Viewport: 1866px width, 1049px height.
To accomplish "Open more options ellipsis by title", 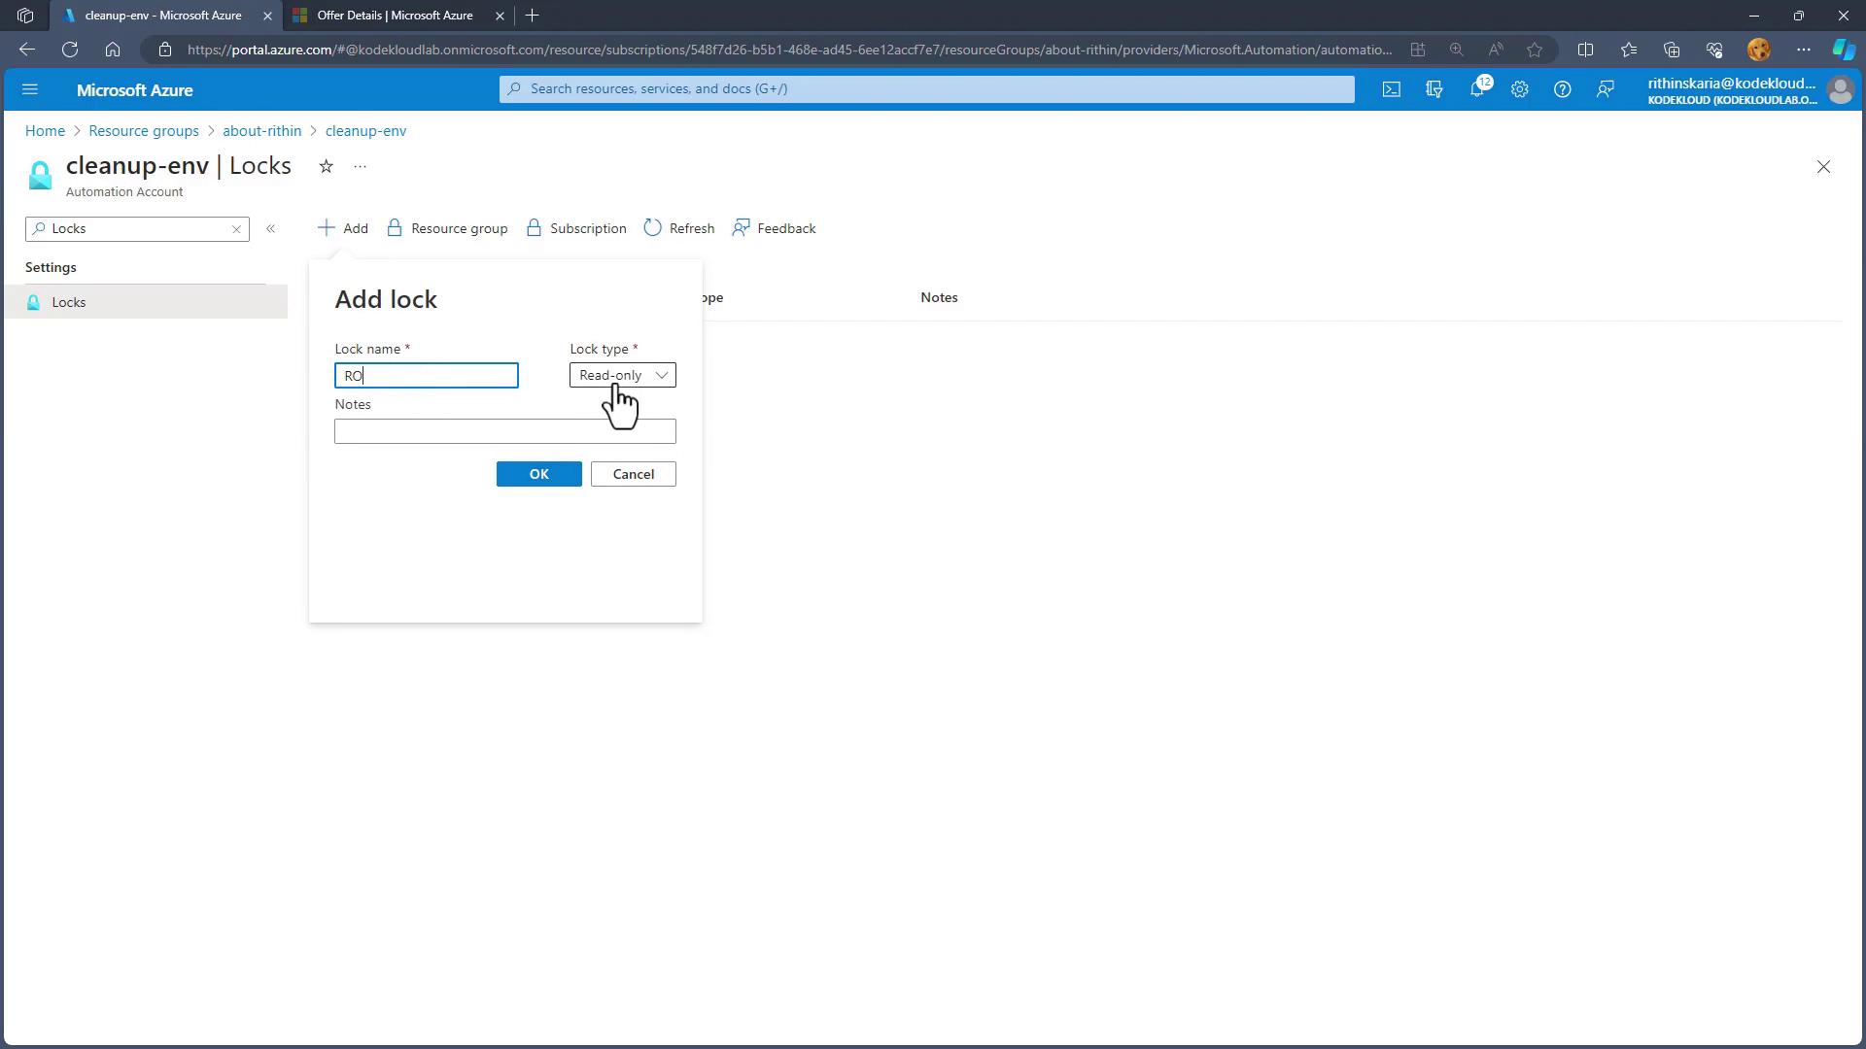I will click(360, 167).
